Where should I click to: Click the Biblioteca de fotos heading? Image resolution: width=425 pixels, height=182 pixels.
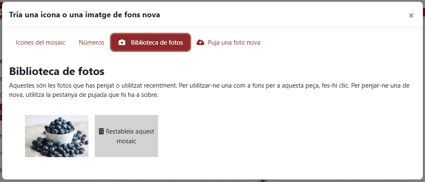point(57,71)
